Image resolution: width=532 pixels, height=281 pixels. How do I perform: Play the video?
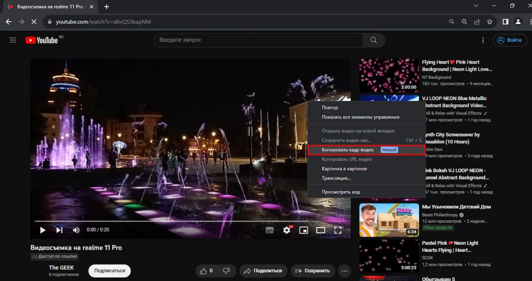[43, 230]
